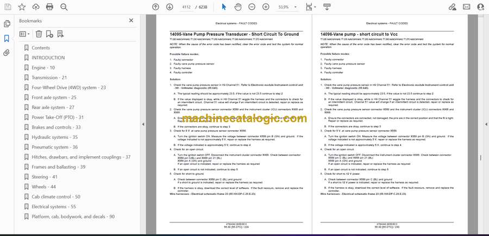489x236 pixels.
Task: Go to the Pneumatic system - 36 bookmark
Action: (x=55, y=147)
